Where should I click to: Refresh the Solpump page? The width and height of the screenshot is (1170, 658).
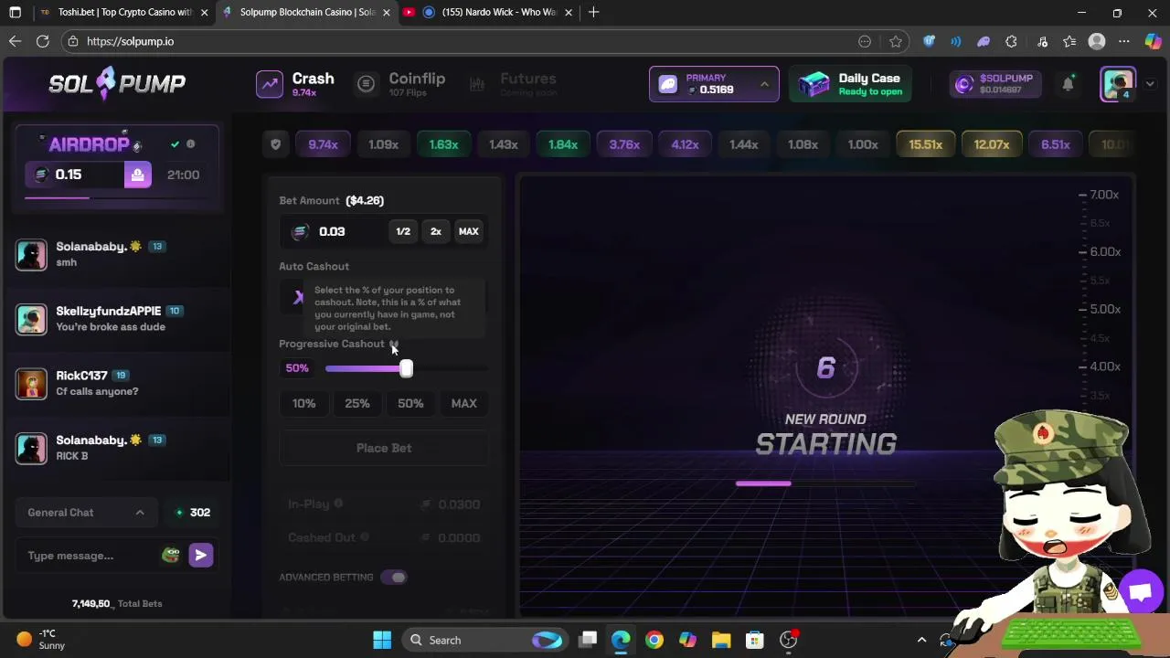pos(42,41)
